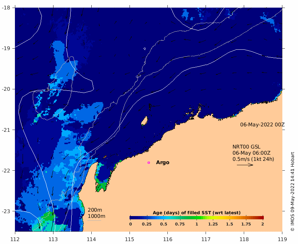Image resolution: width=298 pixels, height=244 pixels.
Task: Click the 'NRT00 GSL' label
Action: coord(246,147)
